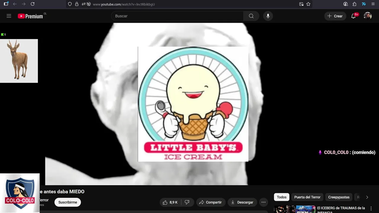Click the ICEBERG video thumbnail
The width and height of the screenshot is (379, 213).
pyautogui.click(x=295, y=209)
